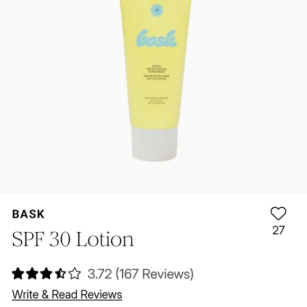Screen dimensions: 307x307
Task: Click the Broad Spectrum SPF 30 Lotion label
Action: (157, 77)
